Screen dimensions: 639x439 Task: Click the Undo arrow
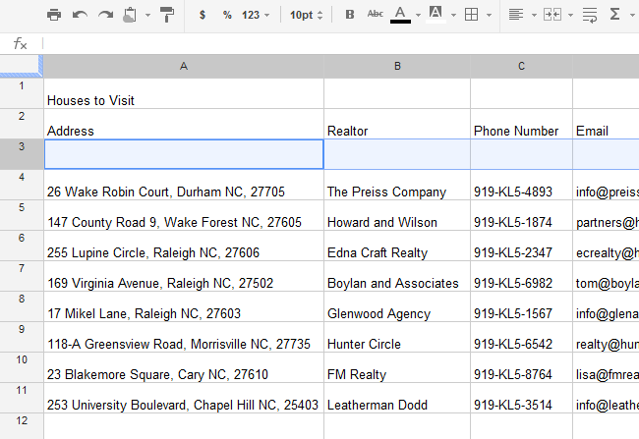tap(80, 15)
